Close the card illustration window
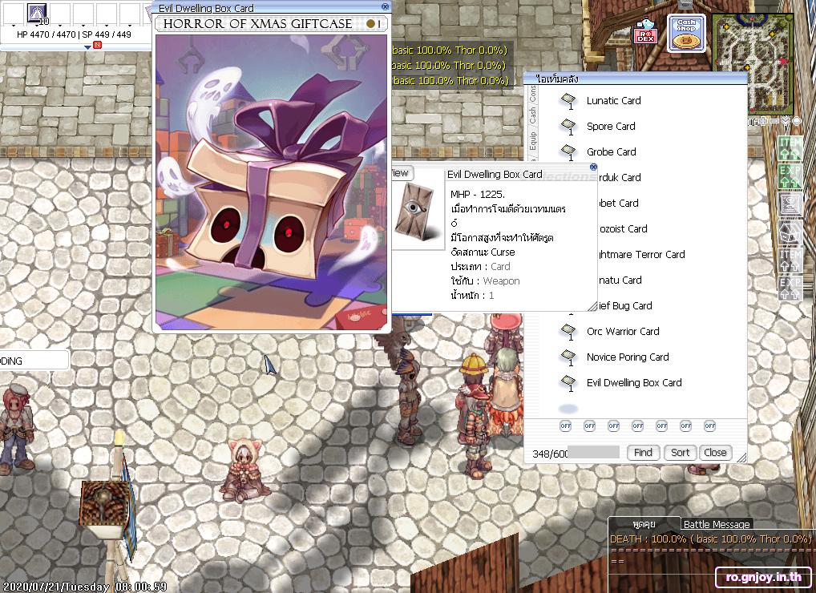 click(385, 6)
